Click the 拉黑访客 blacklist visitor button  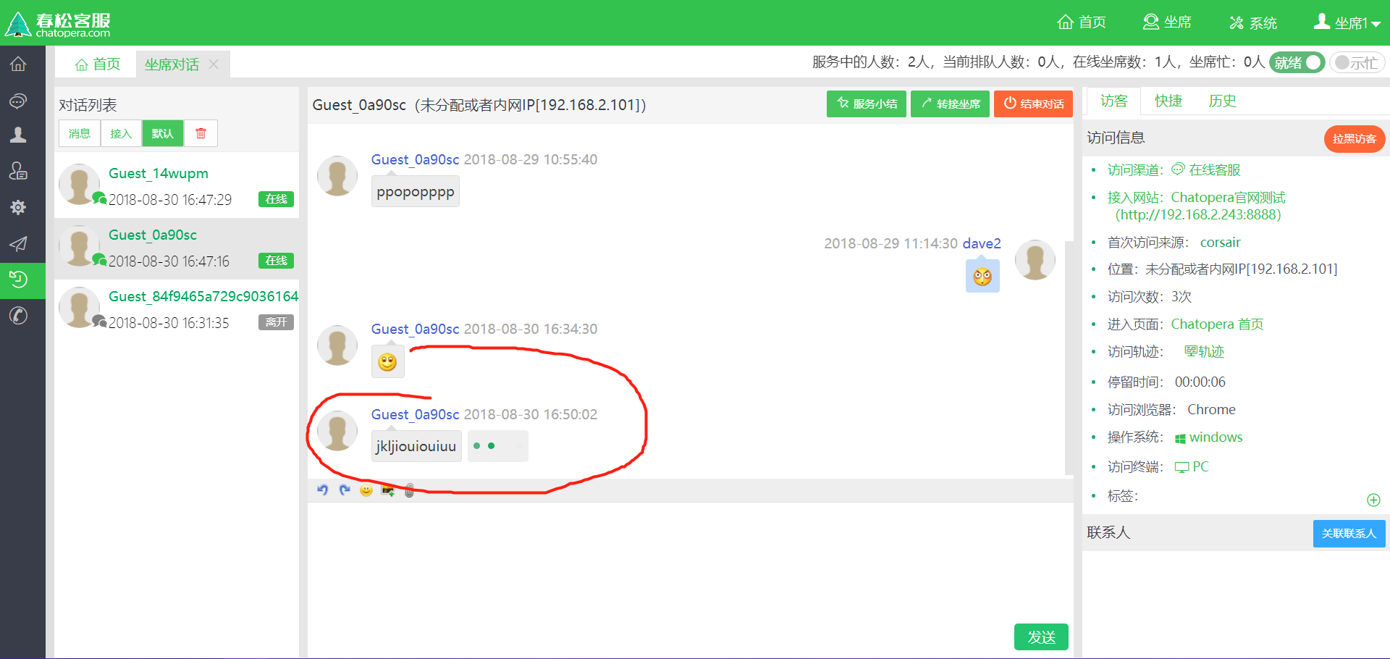pos(1355,138)
